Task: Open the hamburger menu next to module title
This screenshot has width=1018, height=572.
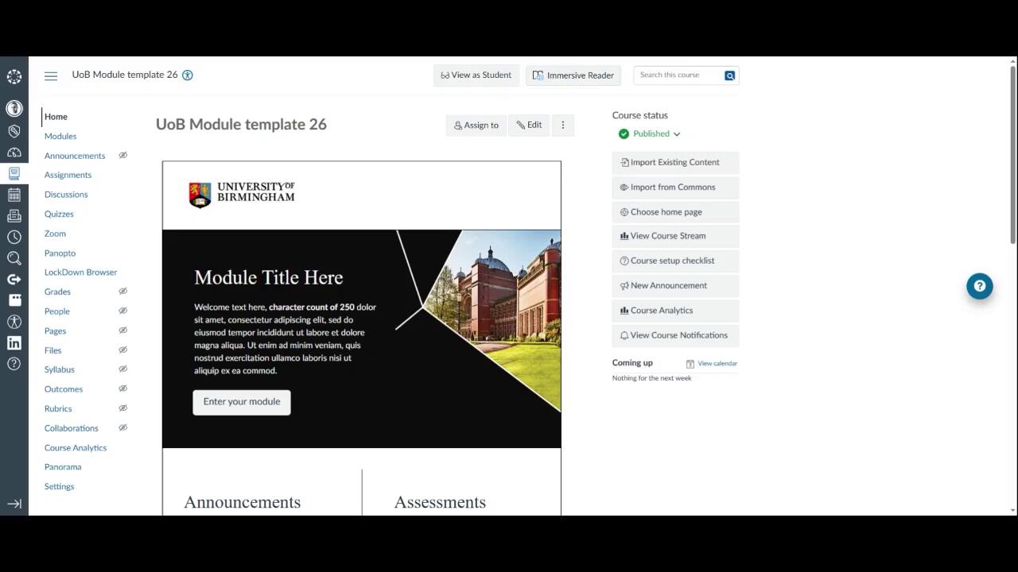Action: click(x=51, y=75)
